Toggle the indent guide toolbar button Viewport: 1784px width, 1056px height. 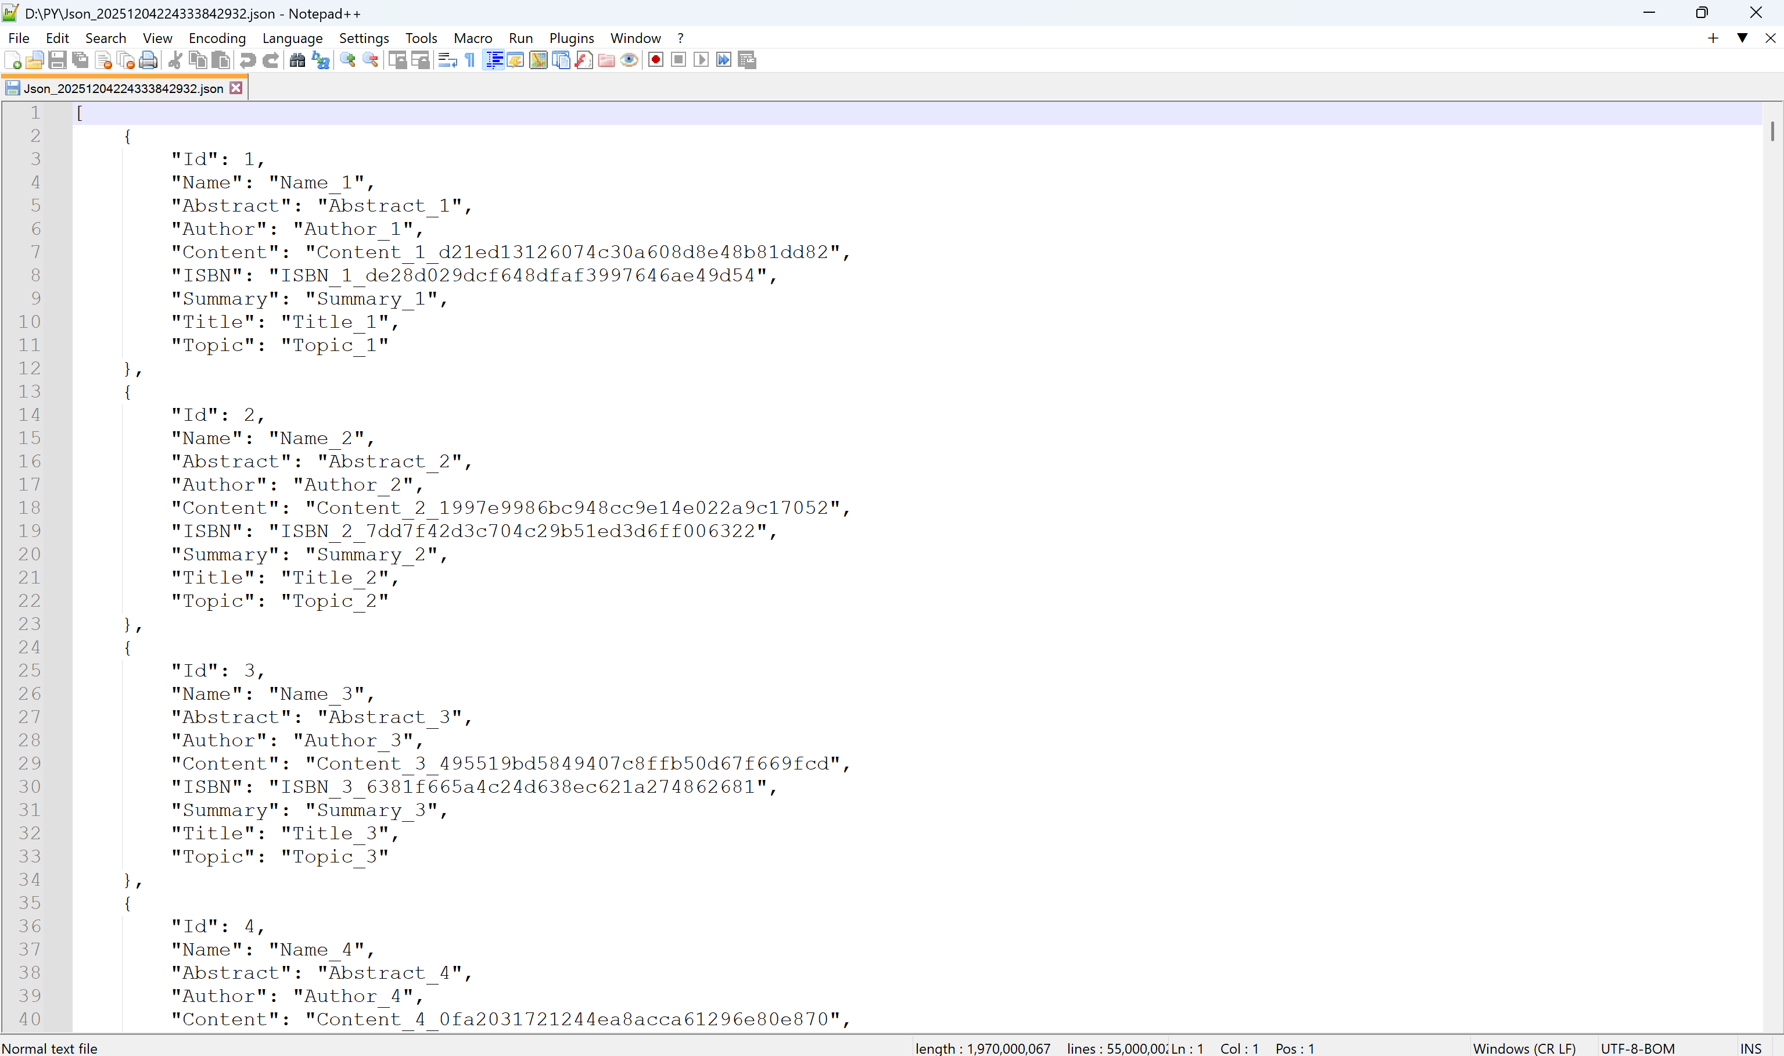[493, 60]
